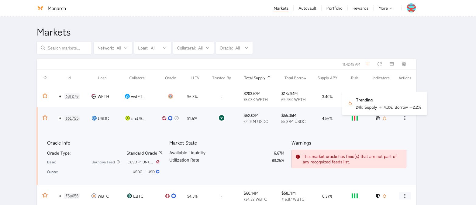Click the red-green risk bars in USDC row
The height and width of the screenshot is (205, 476).
point(354,118)
